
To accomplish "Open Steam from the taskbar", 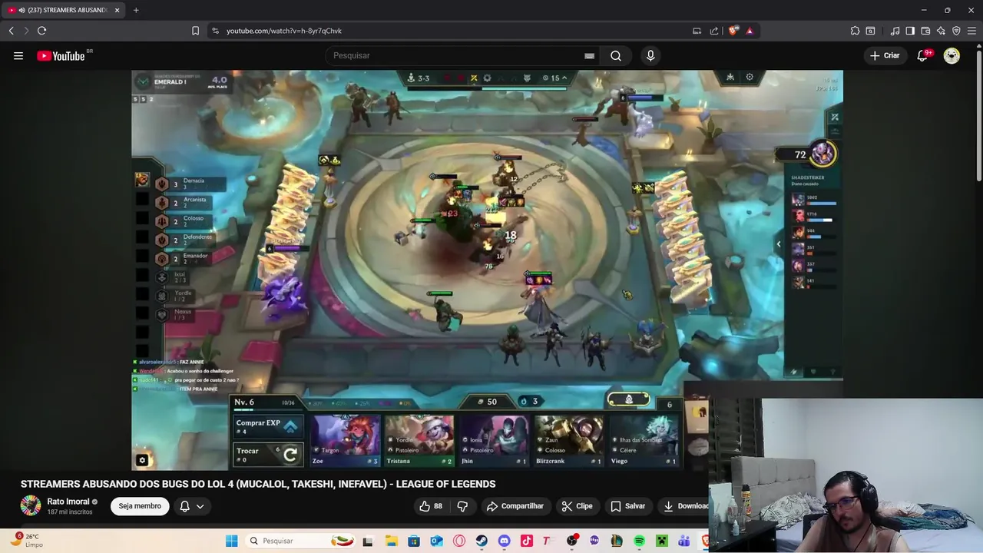I will (x=482, y=541).
